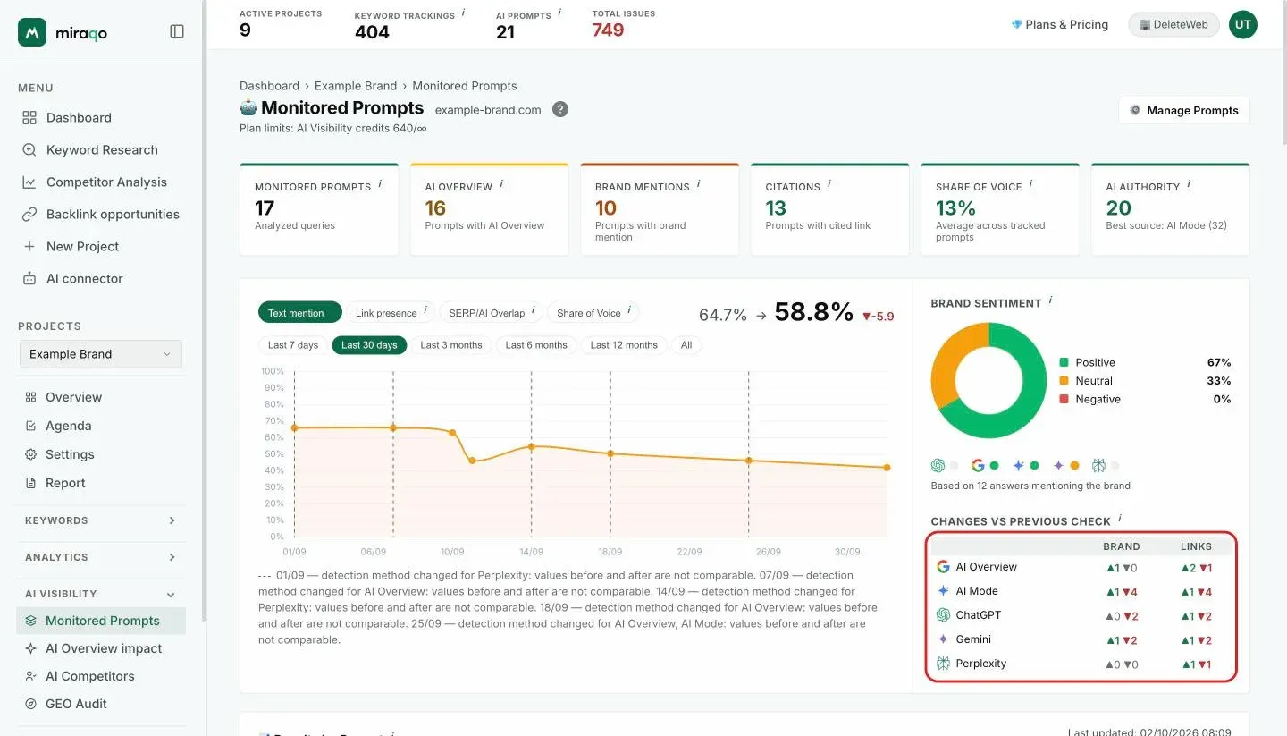This screenshot has height=736, width=1287.
Task: Click the info icon beside Keyword Trackings
Action: point(463,13)
